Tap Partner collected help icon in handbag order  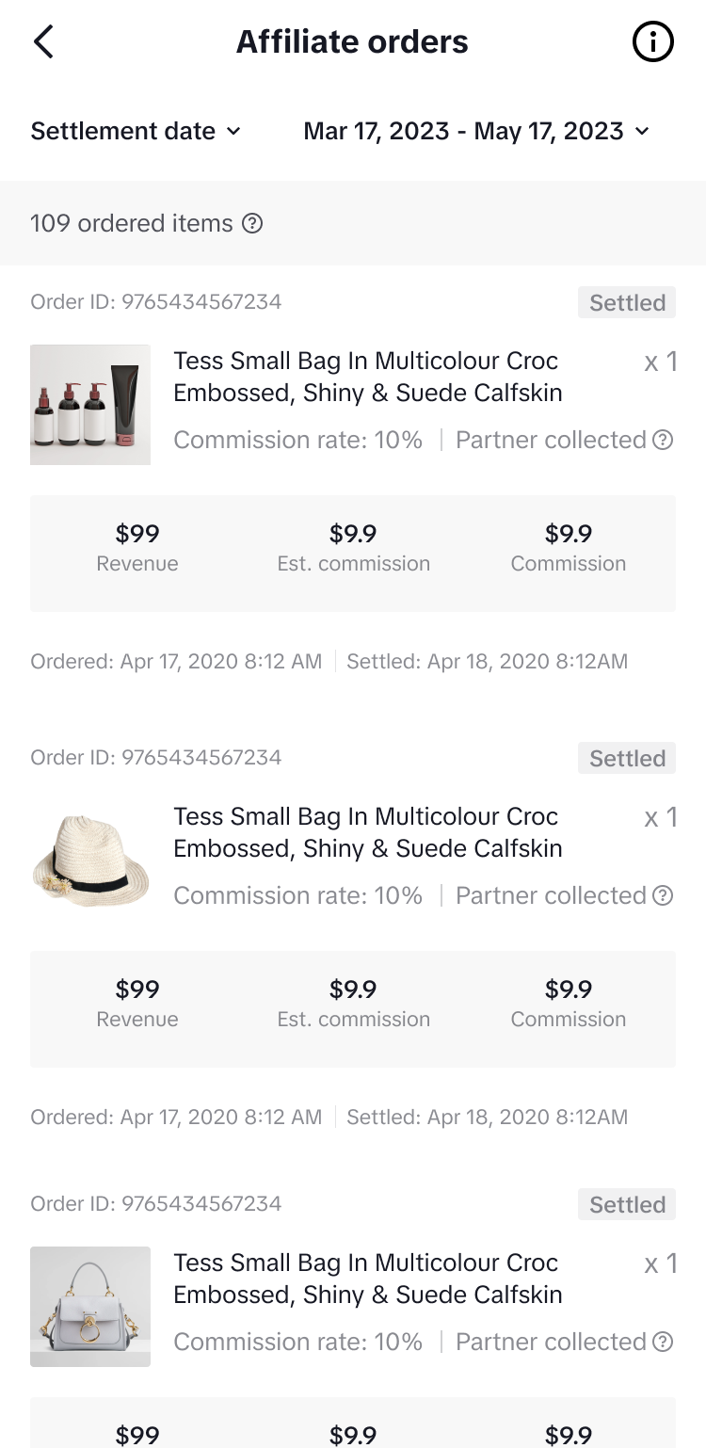(x=663, y=1342)
